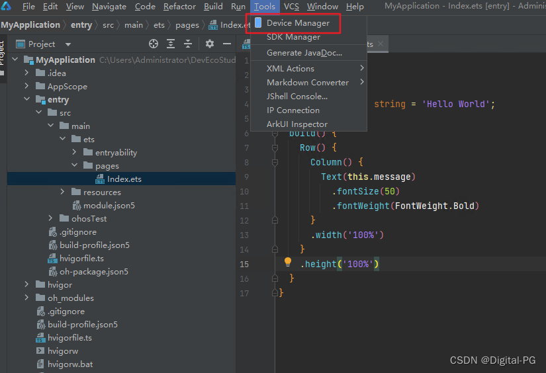546x373 pixels.
Task: Open XML Actions submenu
Action: 308,69
